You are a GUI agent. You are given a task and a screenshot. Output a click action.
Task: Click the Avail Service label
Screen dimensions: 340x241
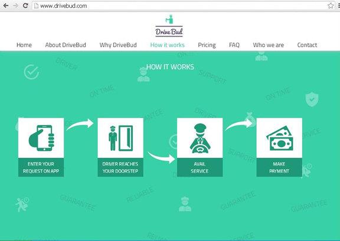(200, 167)
